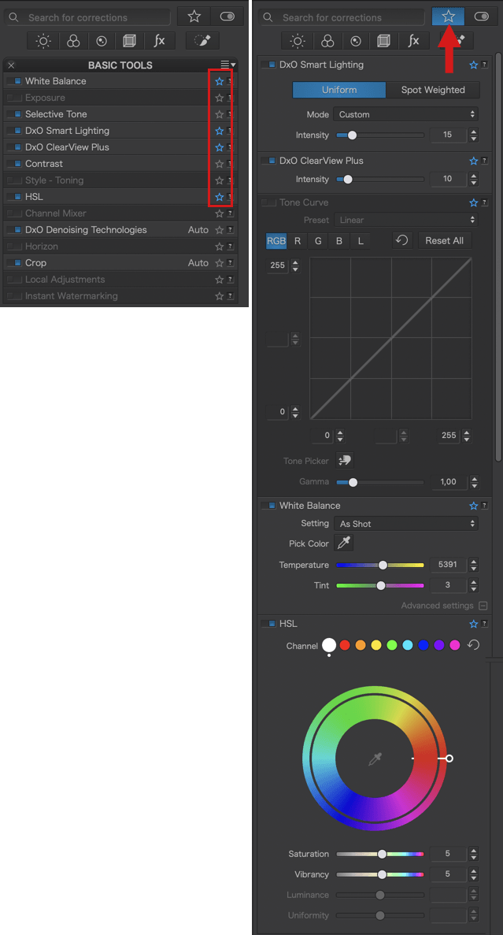
Task: Click the three-circles Color icon in right panel
Action: point(327,41)
